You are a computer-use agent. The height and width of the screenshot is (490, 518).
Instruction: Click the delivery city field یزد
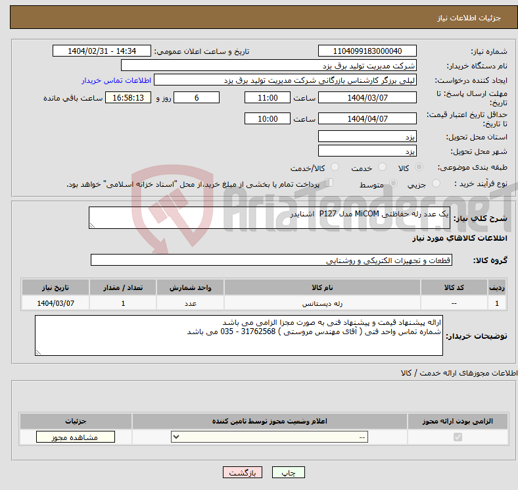coord(367,151)
